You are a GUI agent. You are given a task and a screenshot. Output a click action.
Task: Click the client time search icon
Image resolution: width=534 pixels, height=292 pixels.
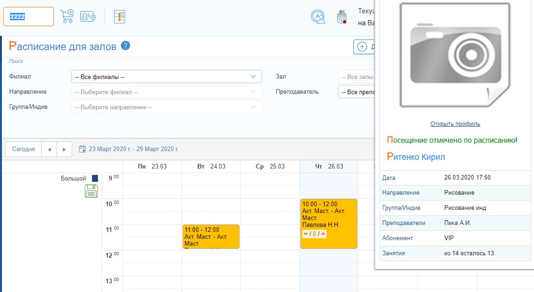[x=318, y=17]
